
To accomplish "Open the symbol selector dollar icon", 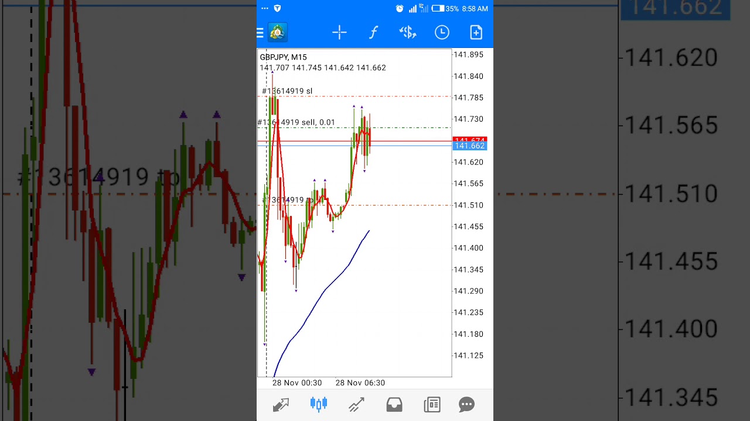I will coord(408,33).
